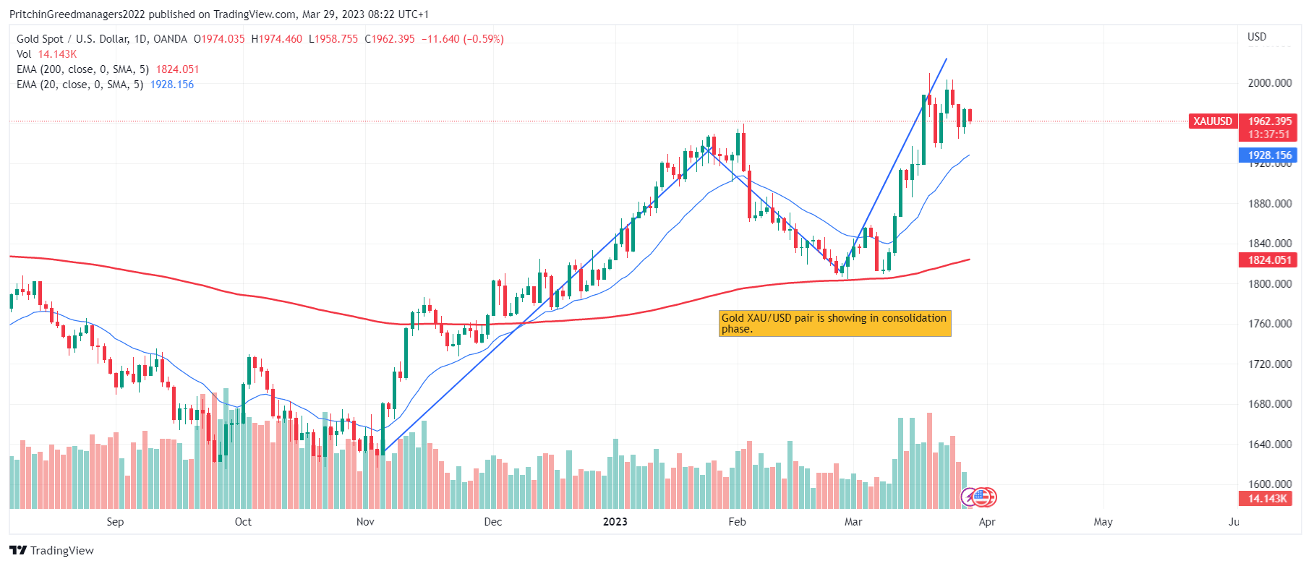Click the 1680.000 price axis label
The image size is (1311, 566).
pyautogui.click(x=1270, y=404)
